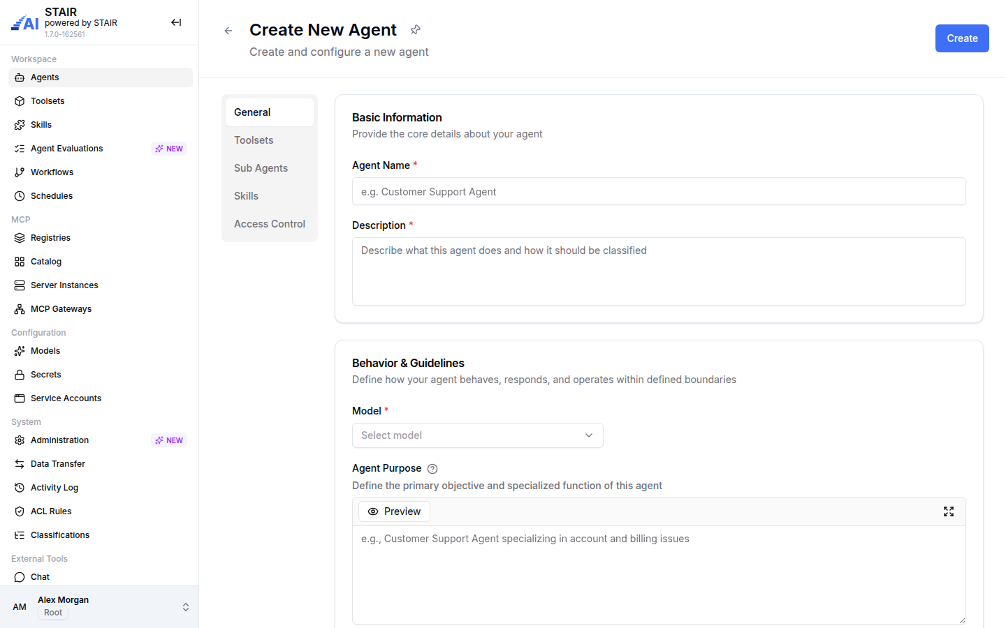Open Secrets configuration
Image resolution: width=1006 pixels, height=628 pixels.
point(101,375)
